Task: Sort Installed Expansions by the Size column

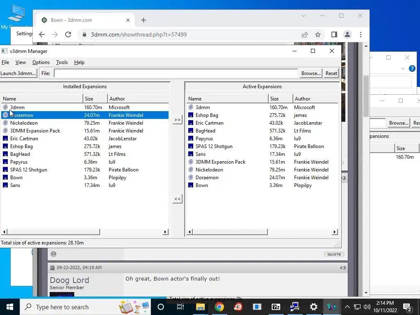Action: coord(95,98)
